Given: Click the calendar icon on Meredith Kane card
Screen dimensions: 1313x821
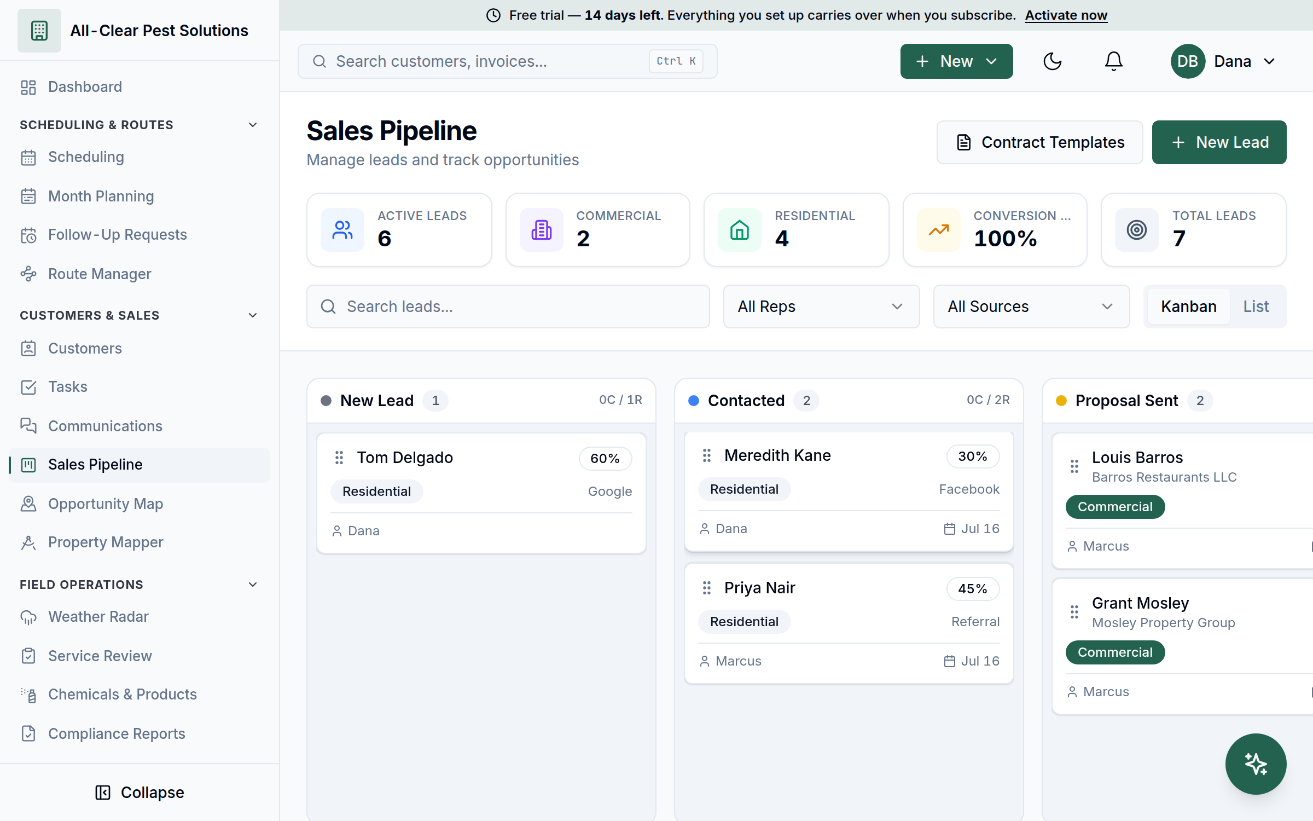Looking at the screenshot, I should 950,529.
